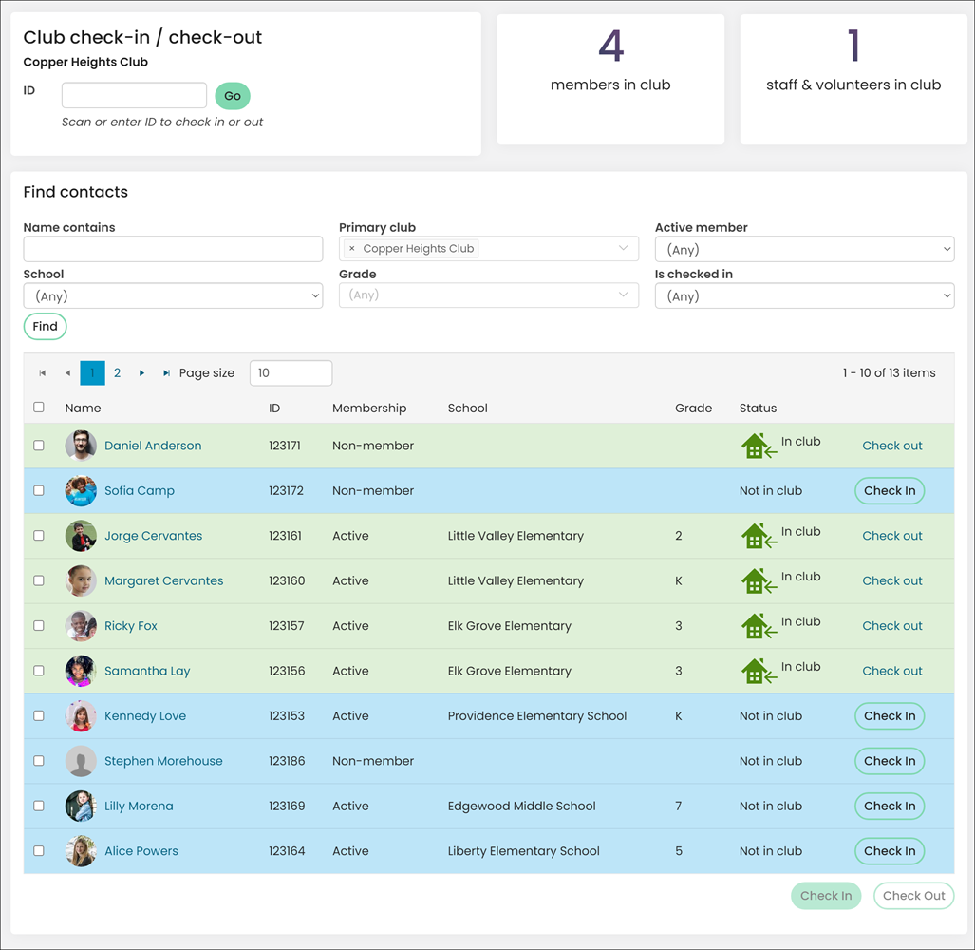Click the next page arrow icon

(141, 373)
